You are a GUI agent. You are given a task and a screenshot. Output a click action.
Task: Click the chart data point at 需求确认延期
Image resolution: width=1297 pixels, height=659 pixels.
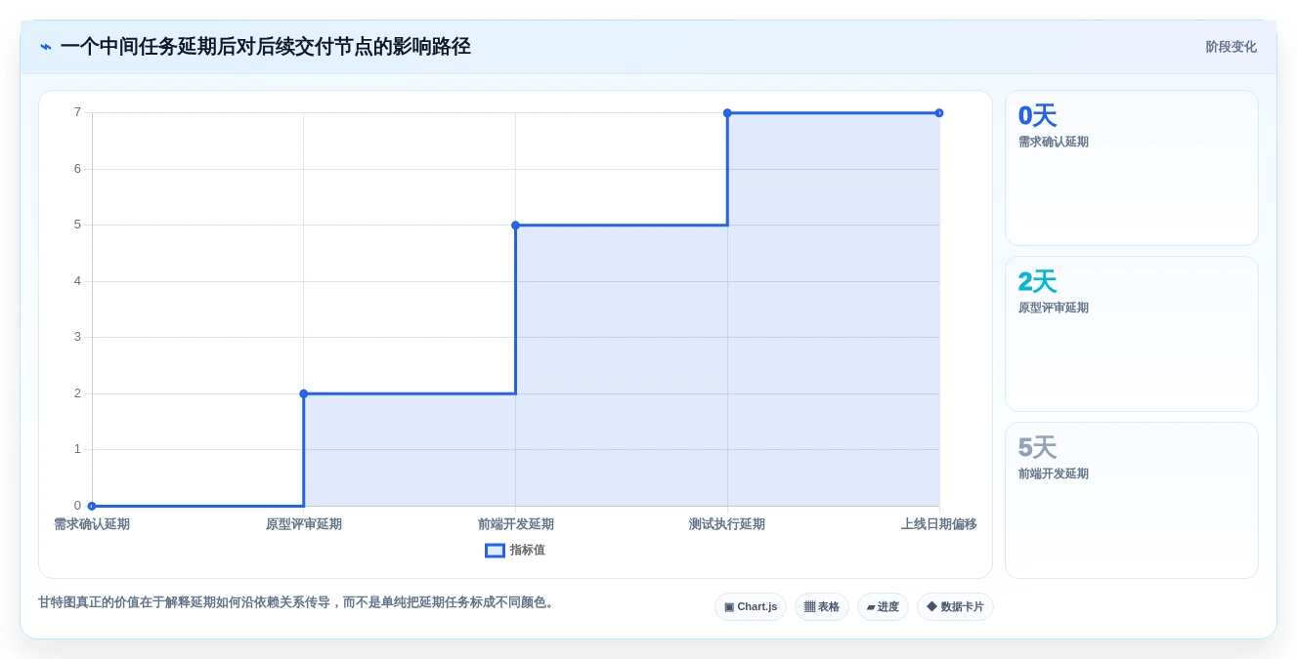(x=92, y=506)
